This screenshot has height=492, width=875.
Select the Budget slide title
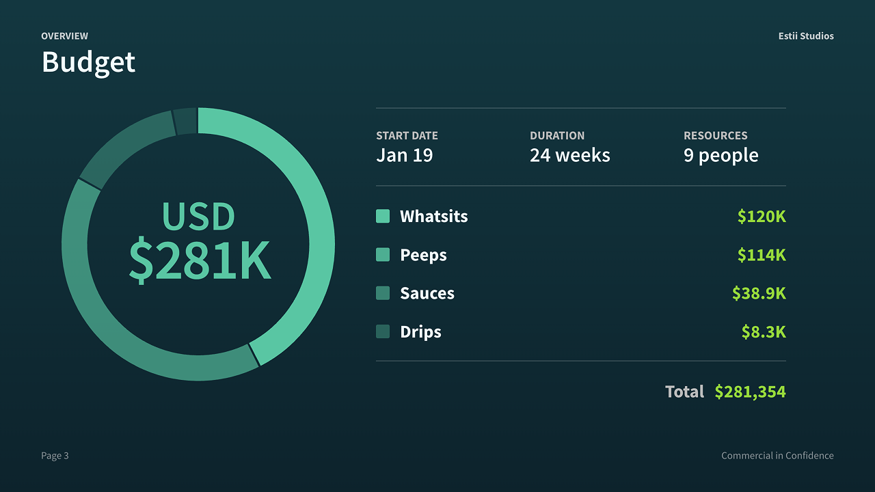tap(88, 62)
